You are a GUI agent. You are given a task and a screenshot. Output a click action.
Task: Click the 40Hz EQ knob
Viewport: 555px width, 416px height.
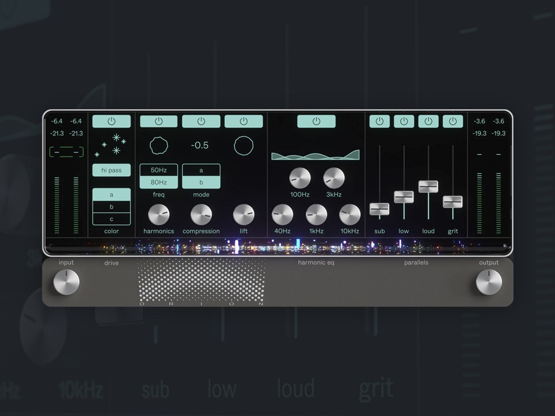click(x=283, y=214)
